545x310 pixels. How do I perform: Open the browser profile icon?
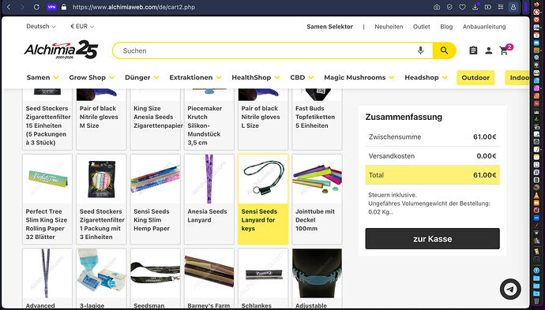pos(513,7)
